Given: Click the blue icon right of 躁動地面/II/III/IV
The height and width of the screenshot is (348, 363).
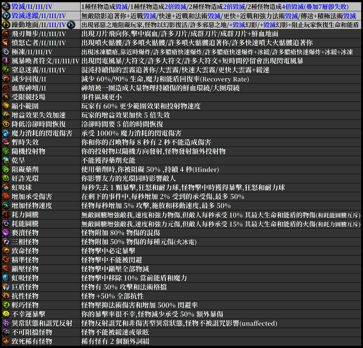Looking at the screenshot, I should [x=71, y=25].
